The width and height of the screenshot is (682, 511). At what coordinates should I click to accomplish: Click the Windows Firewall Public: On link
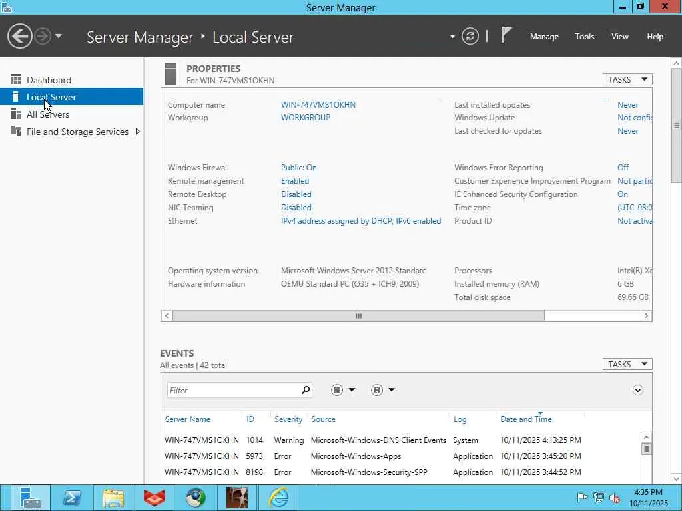tap(299, 167)
